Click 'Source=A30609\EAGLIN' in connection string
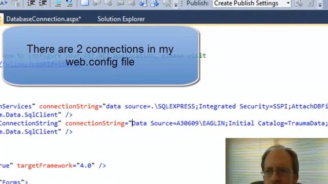 click(x=189, y=123)
